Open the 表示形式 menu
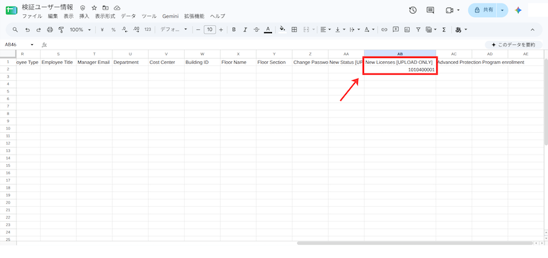Image resolution: width=548 pixels, height=258 pixels. (105, 16)
